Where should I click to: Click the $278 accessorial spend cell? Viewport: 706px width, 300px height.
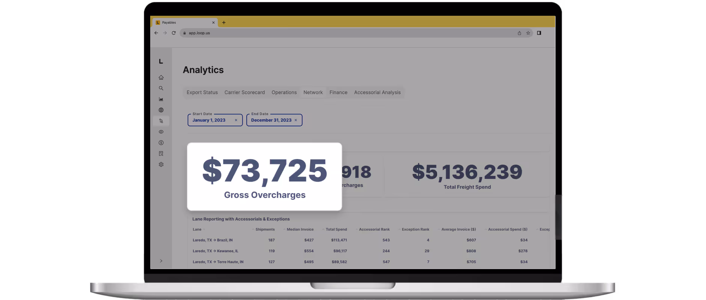[523, 251]
